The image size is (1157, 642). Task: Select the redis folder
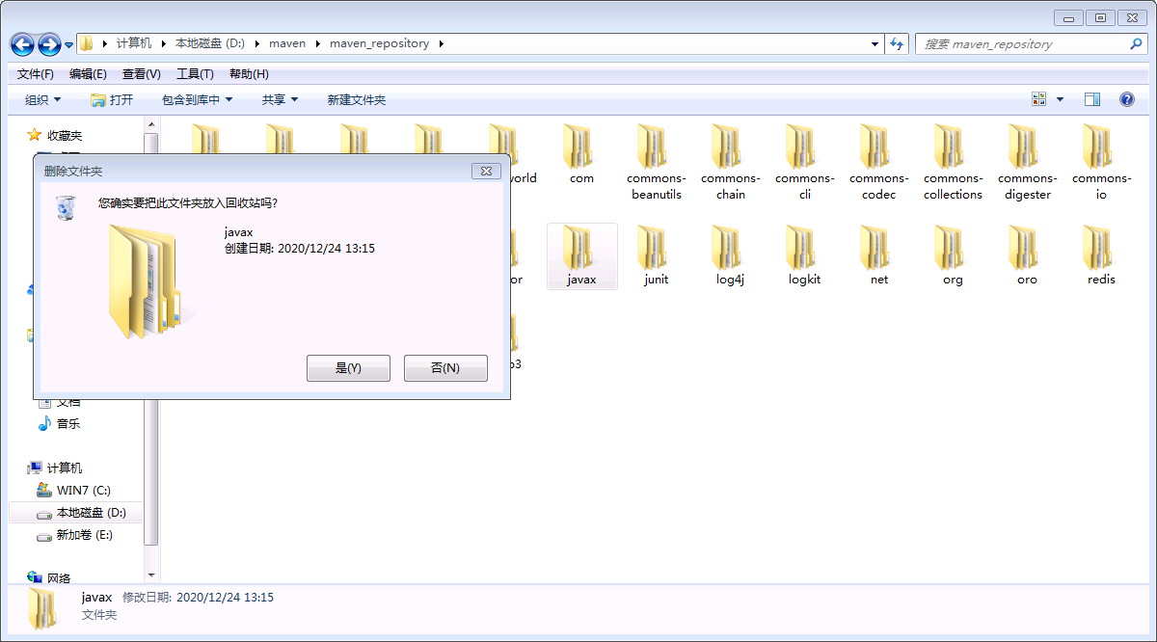click(x=1101, y=256)
